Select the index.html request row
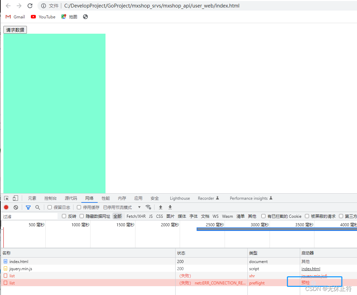Viewport: 357px width, 295px height. pyautogui.click(x=179, y=261)
